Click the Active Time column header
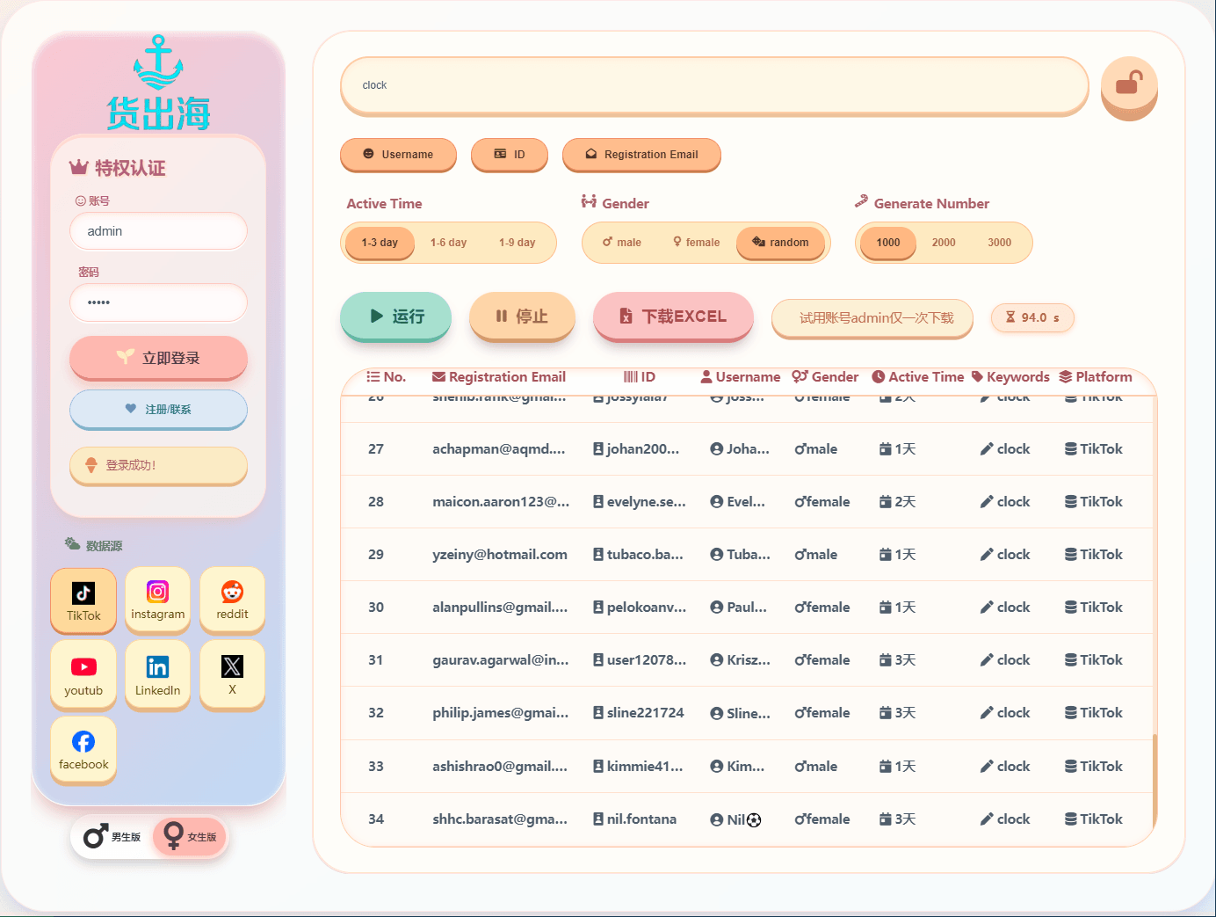 917,377
